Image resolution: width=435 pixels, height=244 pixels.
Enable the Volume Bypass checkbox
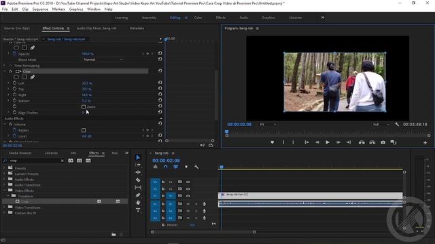pyautogui.click(x=84, y=130)
